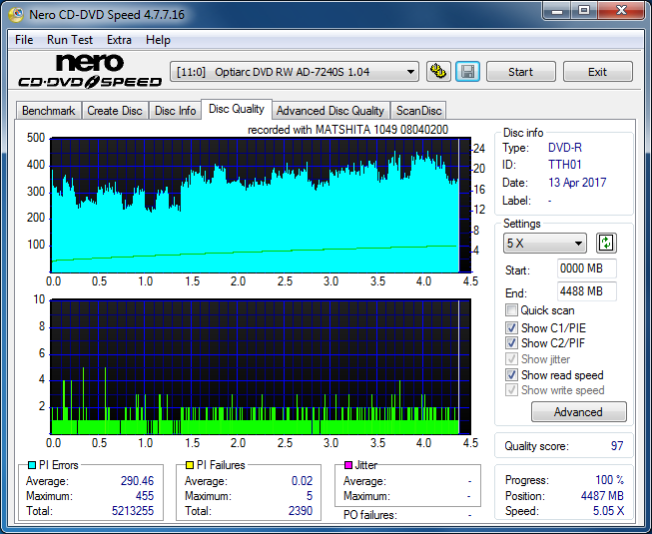This screenshot has width=652, height=534.
Task: Click the Start button
Action: tap(520, 72)
